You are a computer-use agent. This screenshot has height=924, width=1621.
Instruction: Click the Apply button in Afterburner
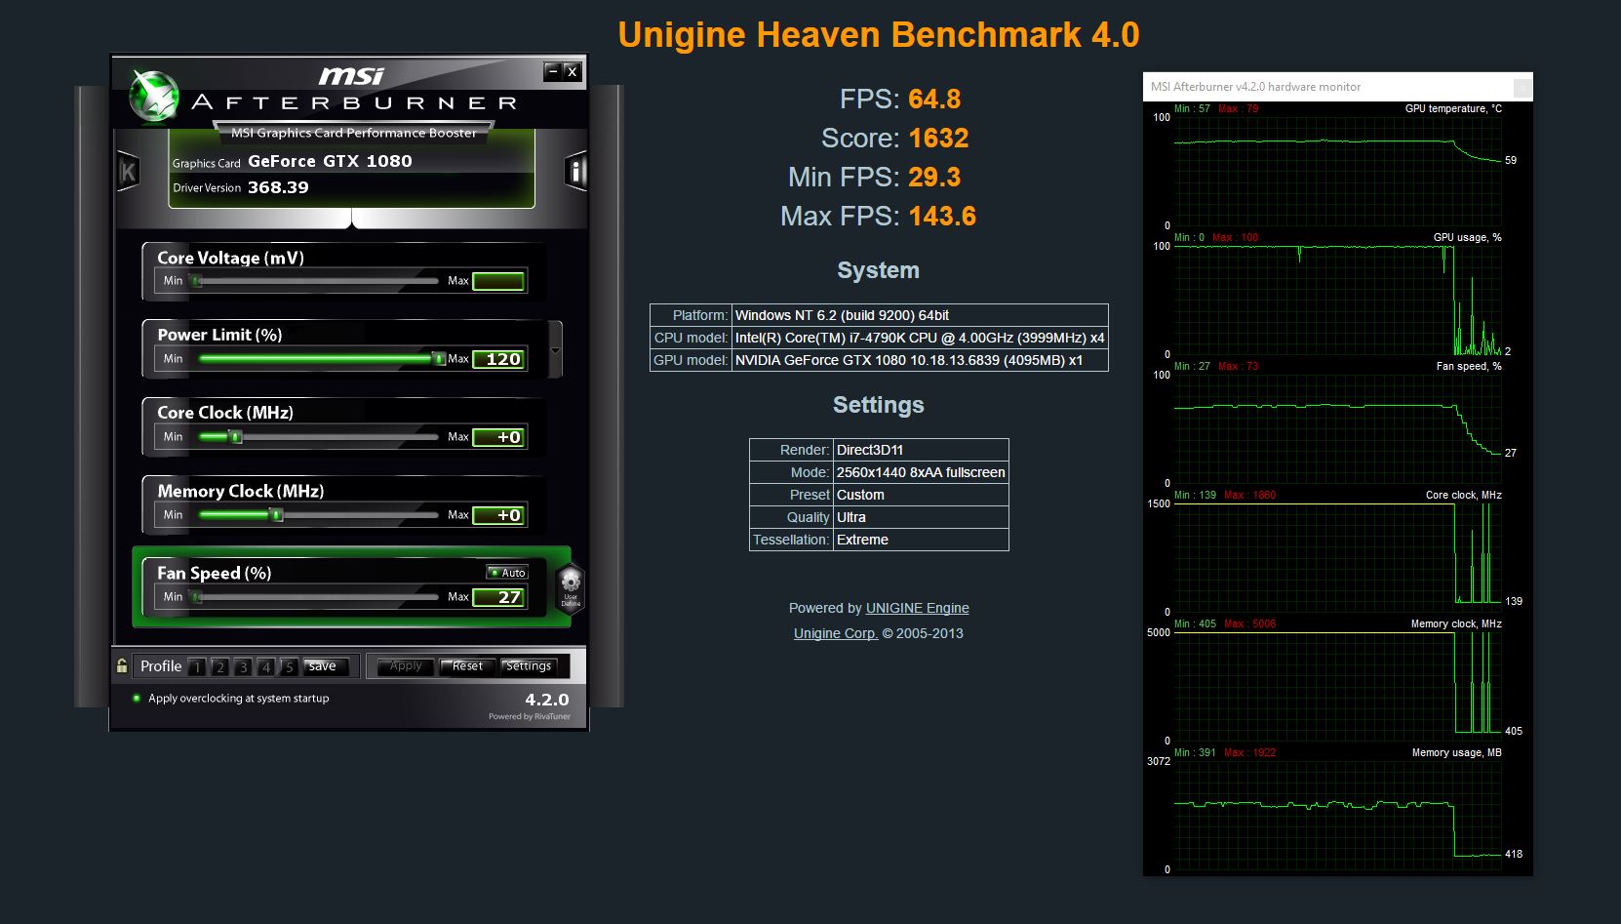tap(406, 666)
